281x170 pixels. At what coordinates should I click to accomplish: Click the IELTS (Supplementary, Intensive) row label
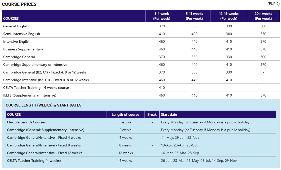30,95
